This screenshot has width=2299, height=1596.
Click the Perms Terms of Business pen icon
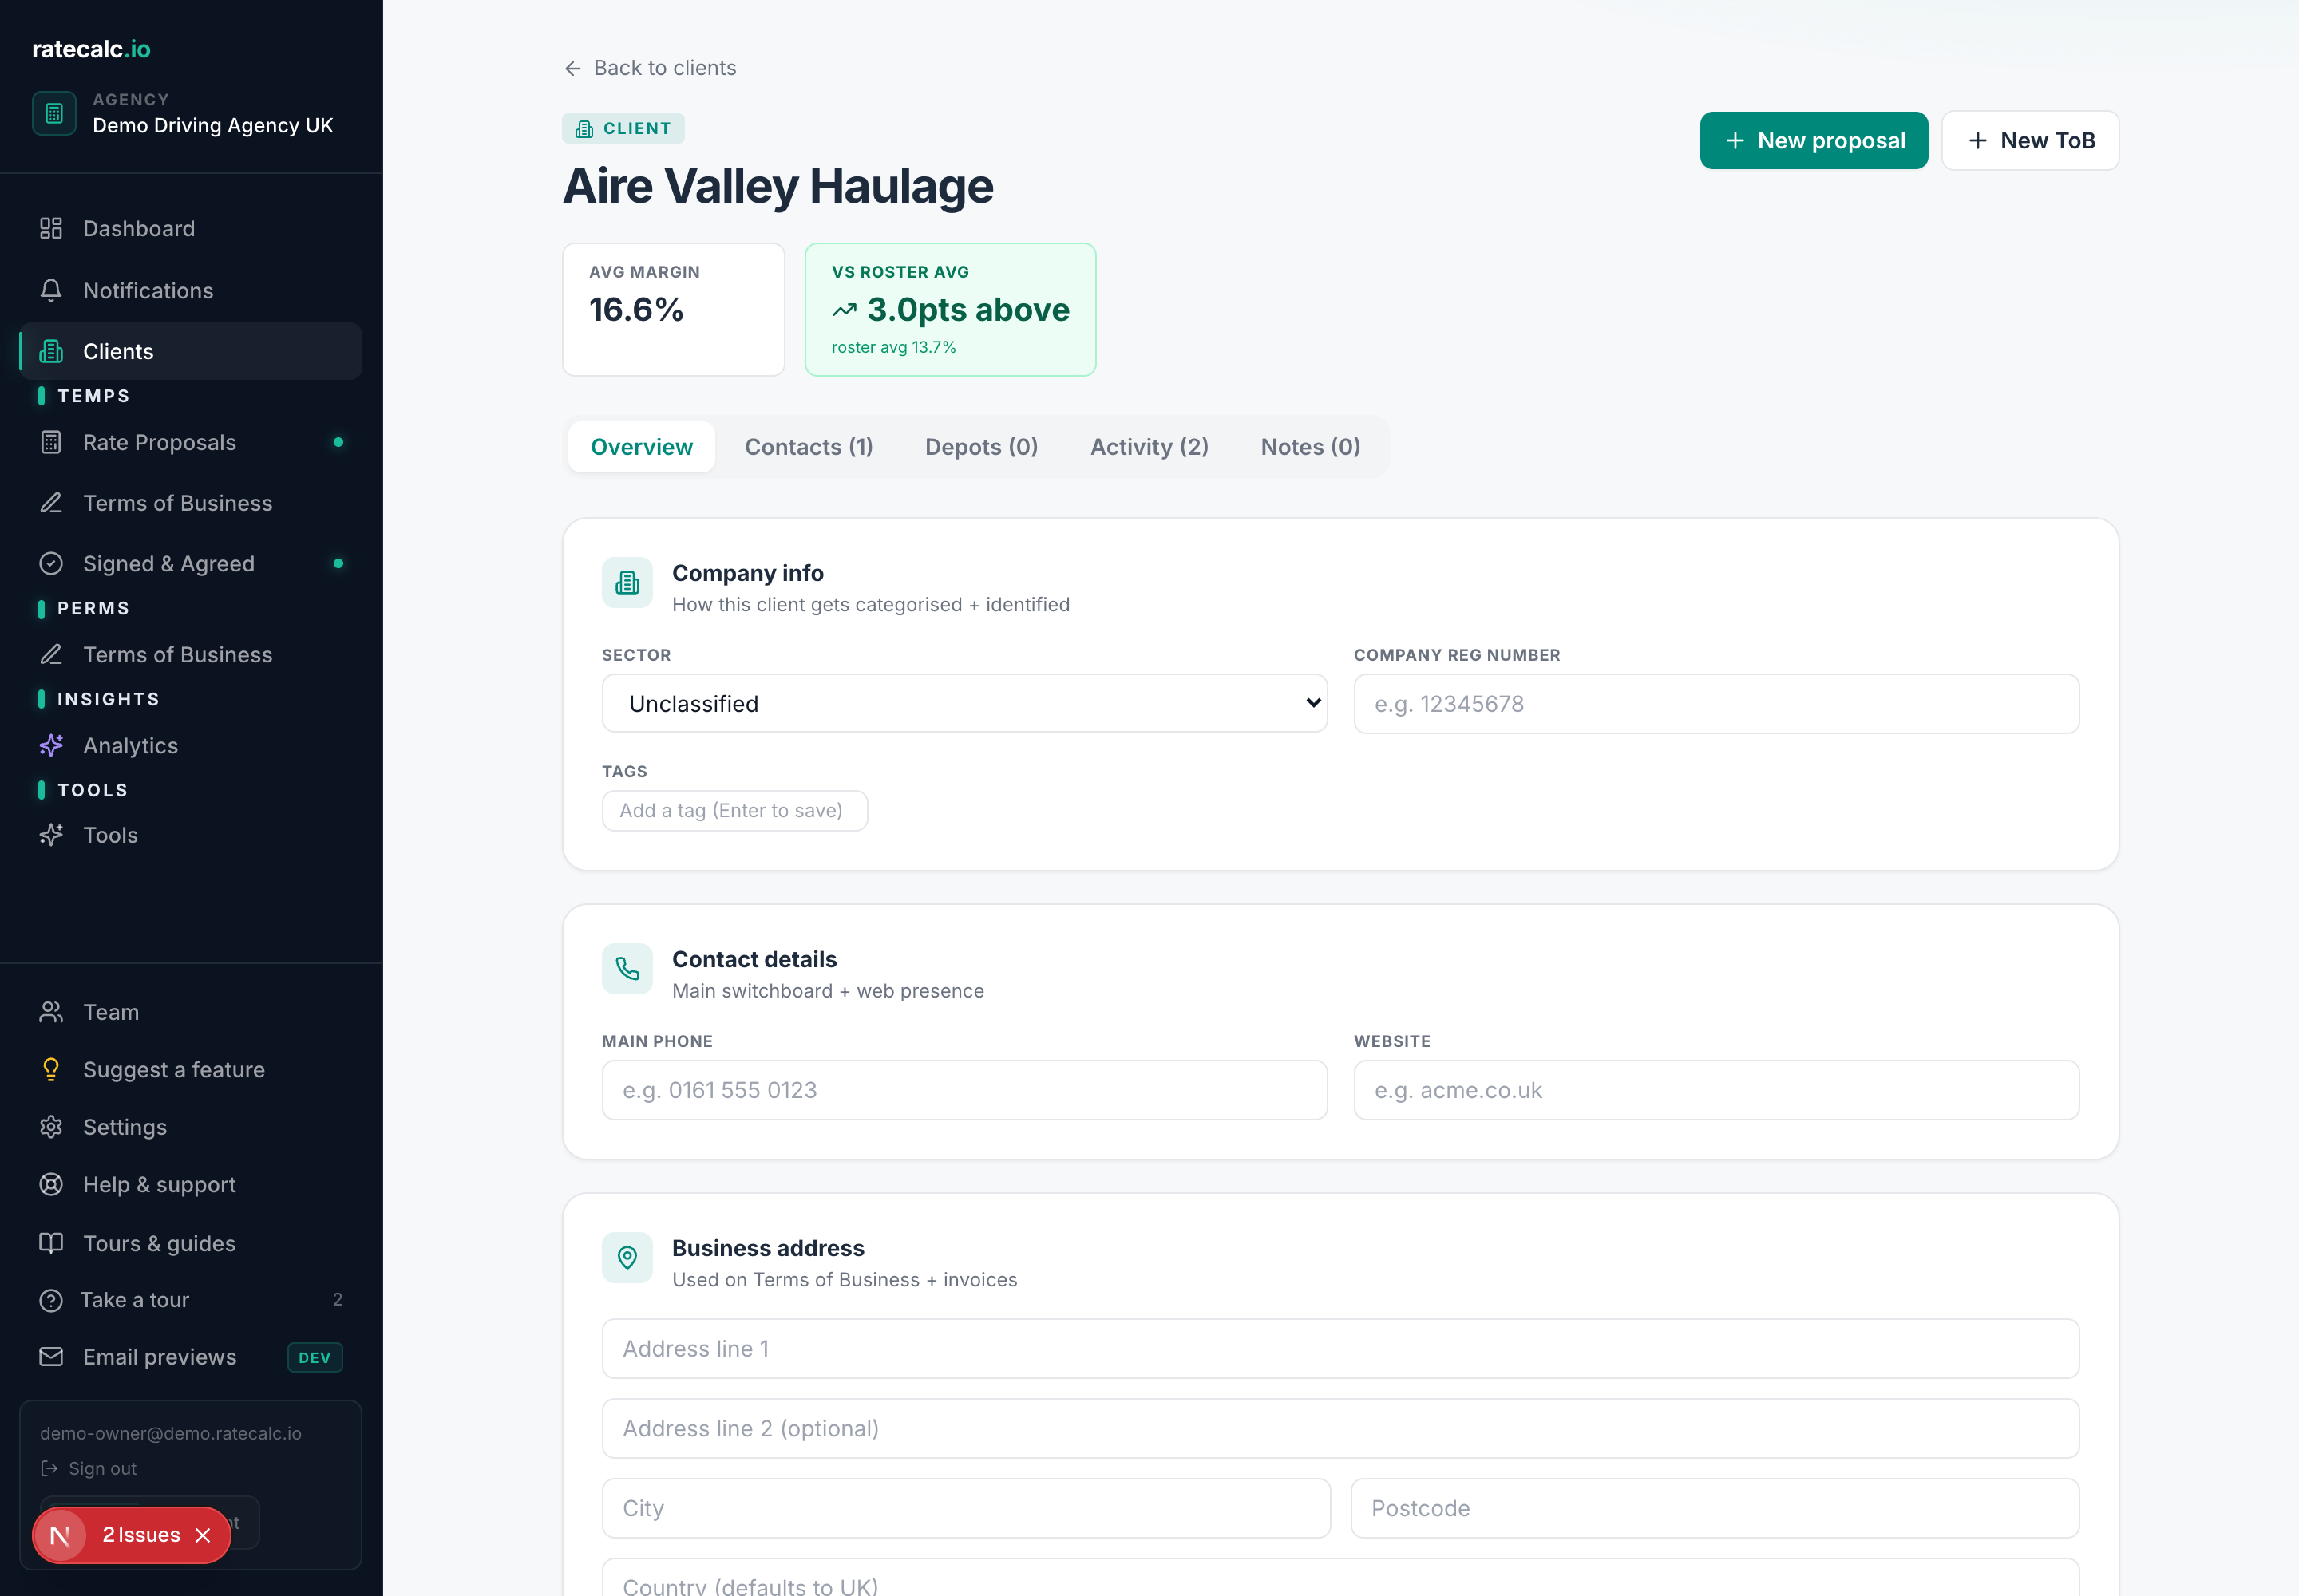click(51, 655)
